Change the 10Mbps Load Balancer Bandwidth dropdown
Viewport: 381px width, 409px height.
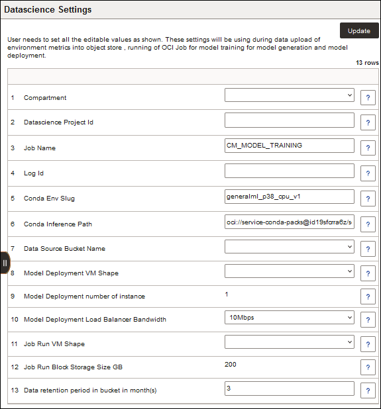[290, 318]
